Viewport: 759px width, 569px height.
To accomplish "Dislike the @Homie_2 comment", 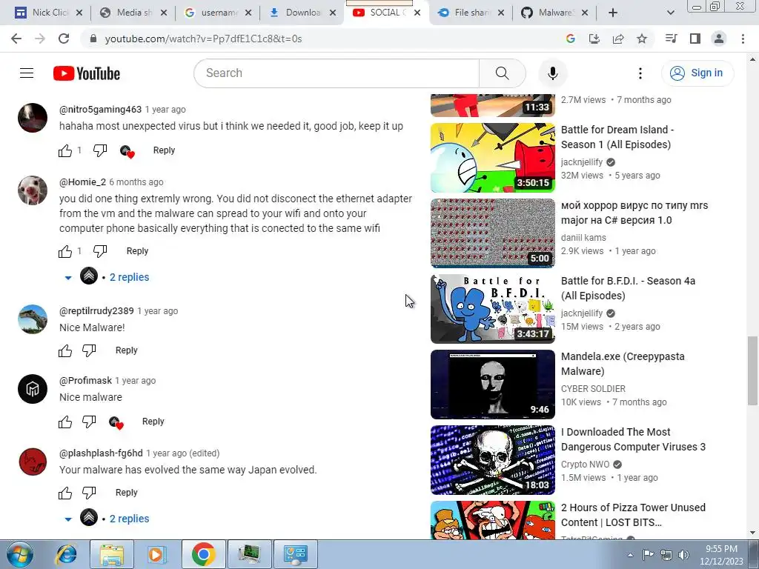I will [100, 251].
